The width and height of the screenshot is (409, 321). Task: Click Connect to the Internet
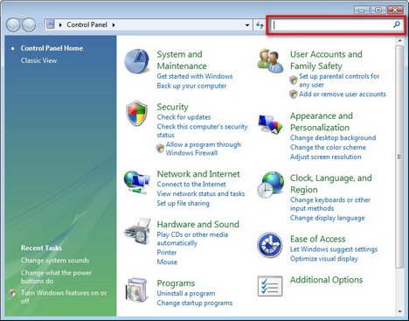coord(191,185)
